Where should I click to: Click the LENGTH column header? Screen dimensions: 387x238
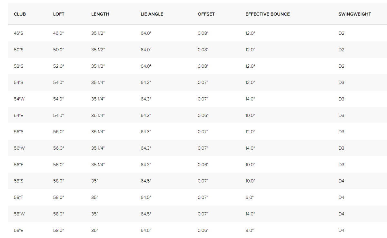point(100,14)
